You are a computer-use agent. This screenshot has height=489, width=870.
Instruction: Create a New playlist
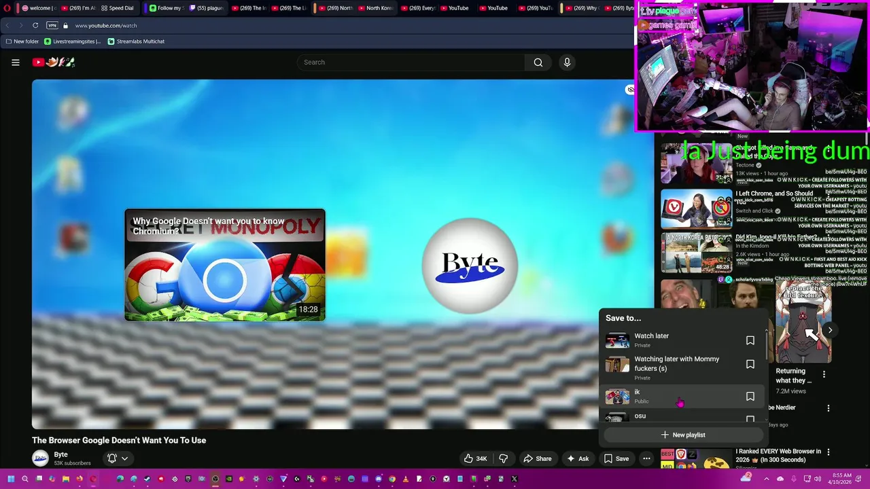point(683,435)
